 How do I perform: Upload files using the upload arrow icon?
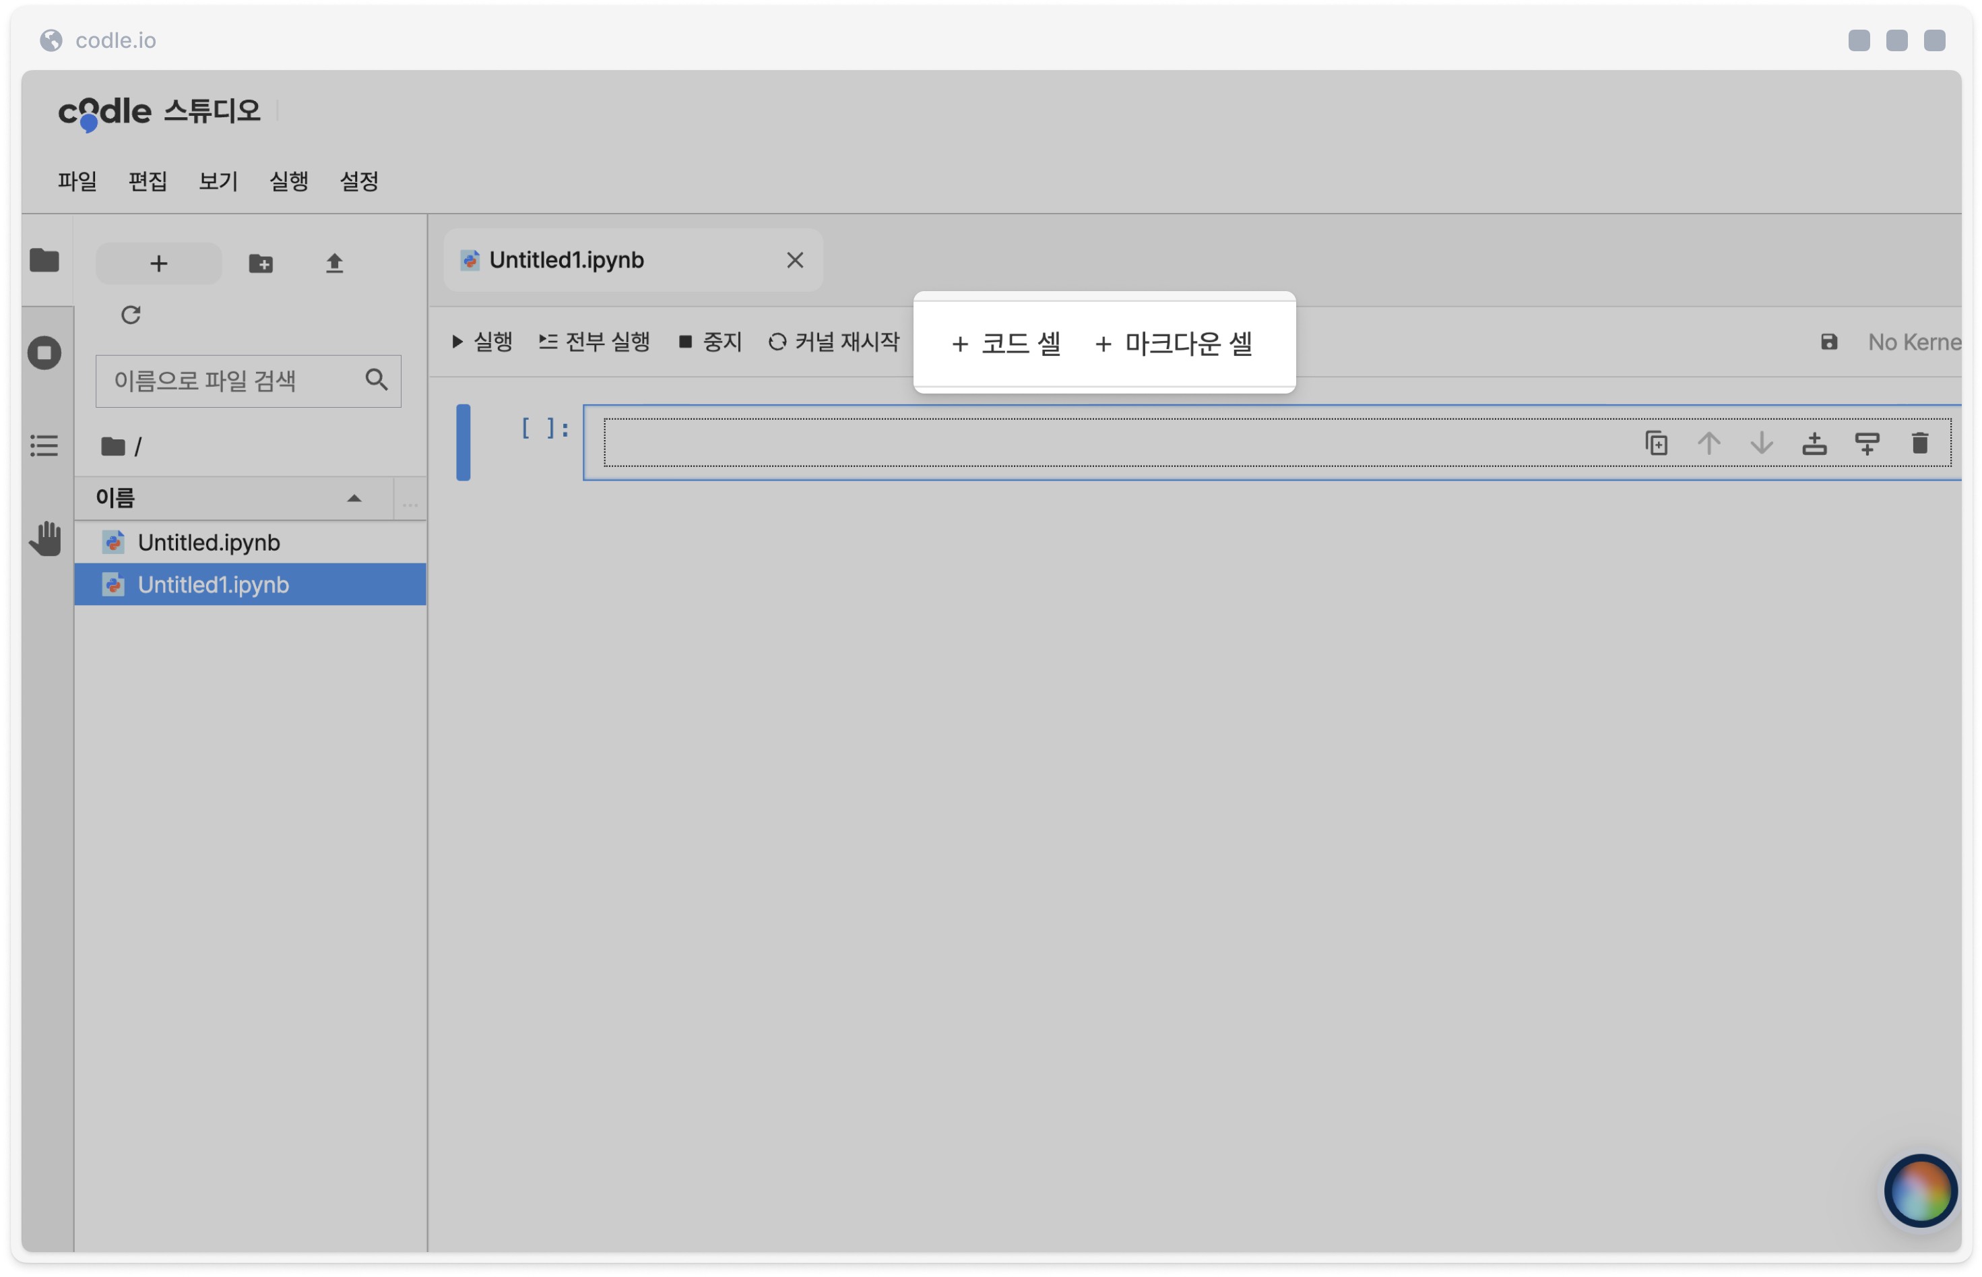pos(334,263)
